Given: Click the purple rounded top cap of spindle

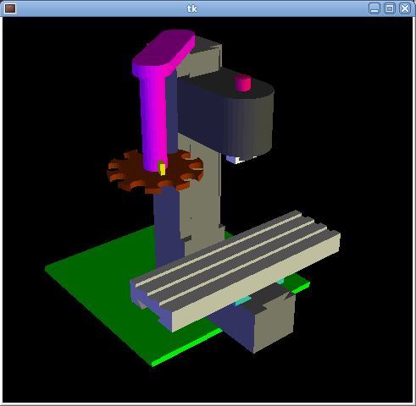Looking at the screenshot, I should coord(164,48).
